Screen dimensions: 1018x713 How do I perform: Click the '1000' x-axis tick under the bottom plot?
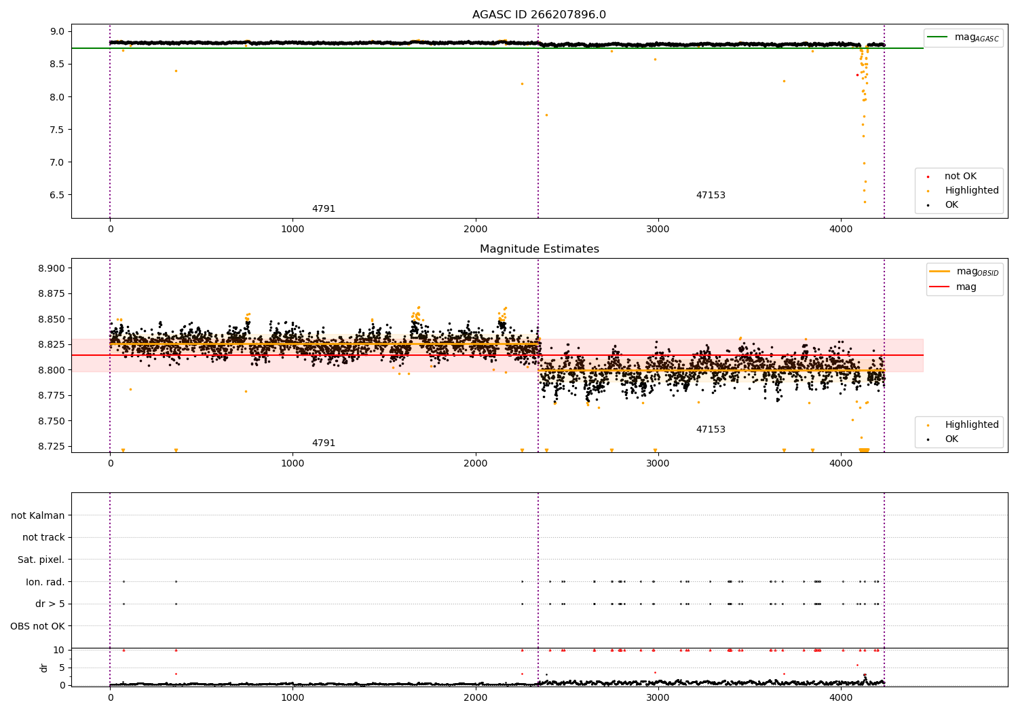[293, 698]
